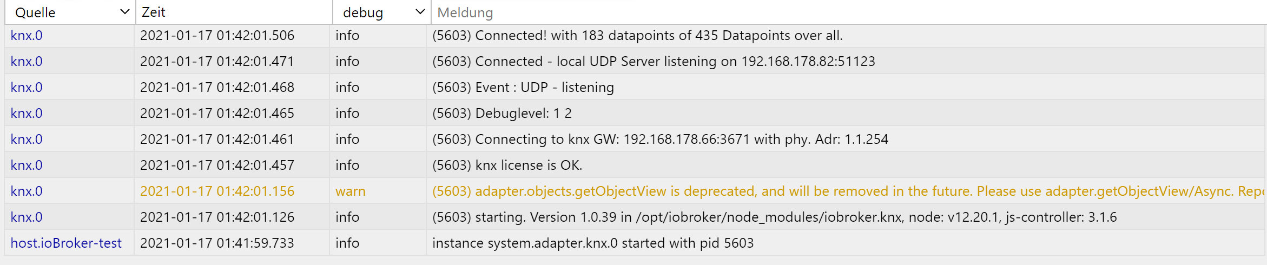Select the knx license is OK message
The width and height of the screenshot is (1267, 265).
coord(507,165)
